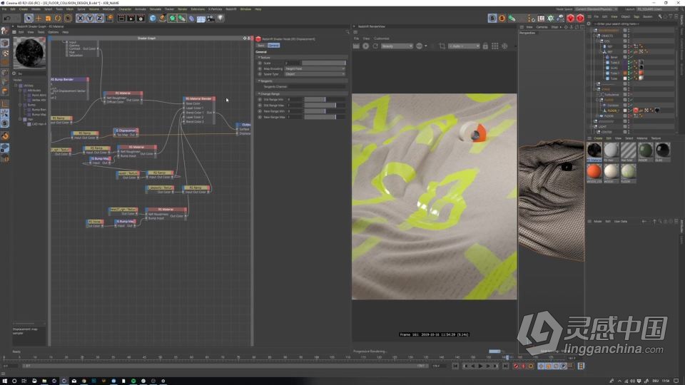The height and width of the screenshot is (385, 685).
Task: Activate the Scale tool in top toolbar
Action: 48,19
